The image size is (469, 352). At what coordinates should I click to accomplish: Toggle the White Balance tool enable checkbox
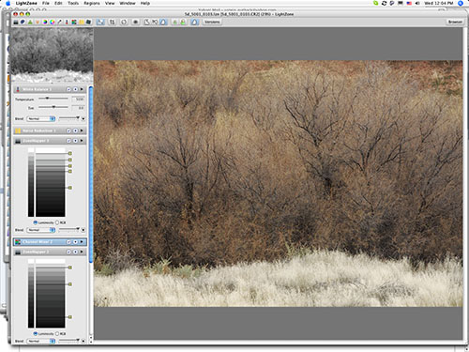(x=68, y=89)
